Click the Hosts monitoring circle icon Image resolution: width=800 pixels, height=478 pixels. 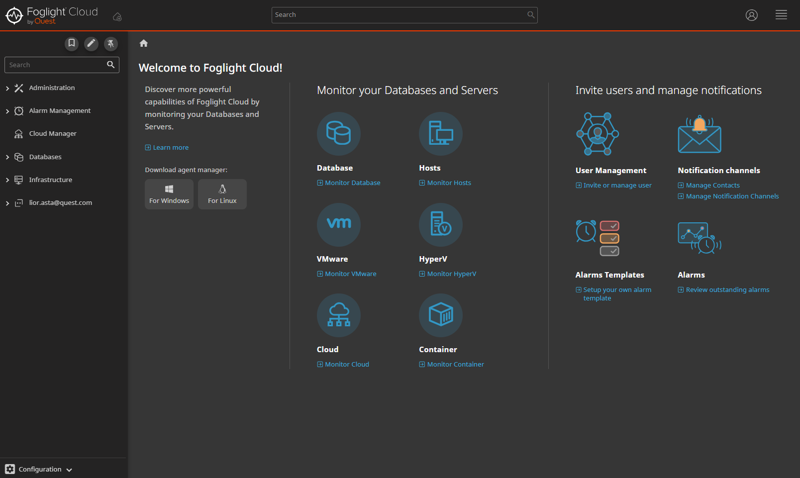tap(440, 134)
